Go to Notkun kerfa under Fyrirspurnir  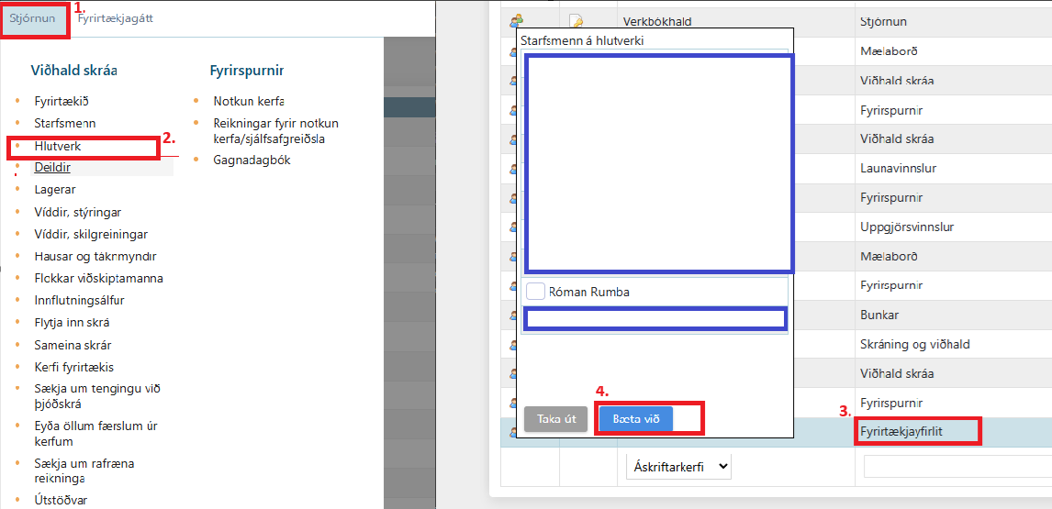pyautogui.click(x=248, y=101)
